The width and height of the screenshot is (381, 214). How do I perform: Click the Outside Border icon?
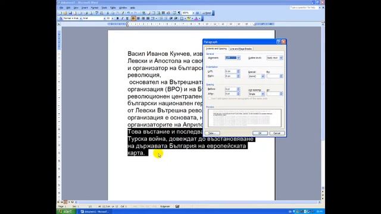[x=182, y=18]
